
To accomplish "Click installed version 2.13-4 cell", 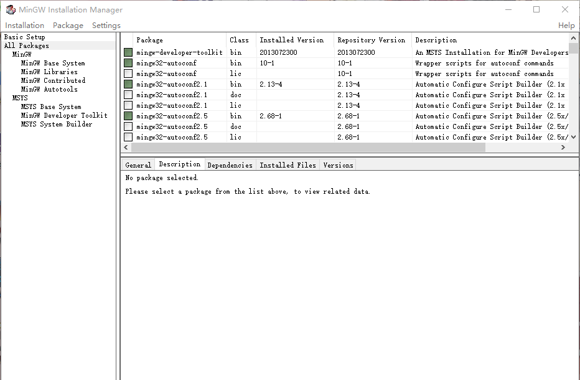I will (x=271, y=85).
